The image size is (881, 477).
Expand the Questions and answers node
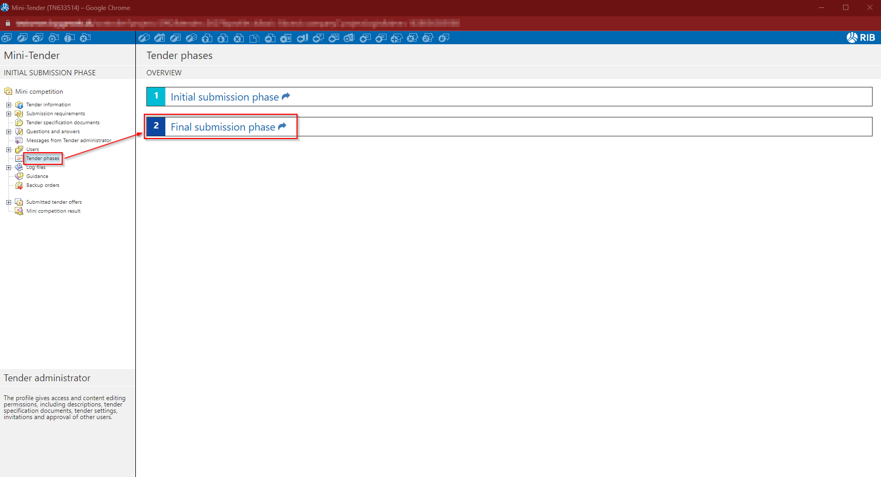(x=8, y=132)
